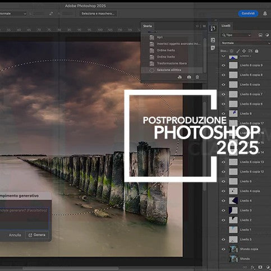Create a new snapshot with camera icon
The width and height of the screenshot is (271, 271).
coord(189,77)
